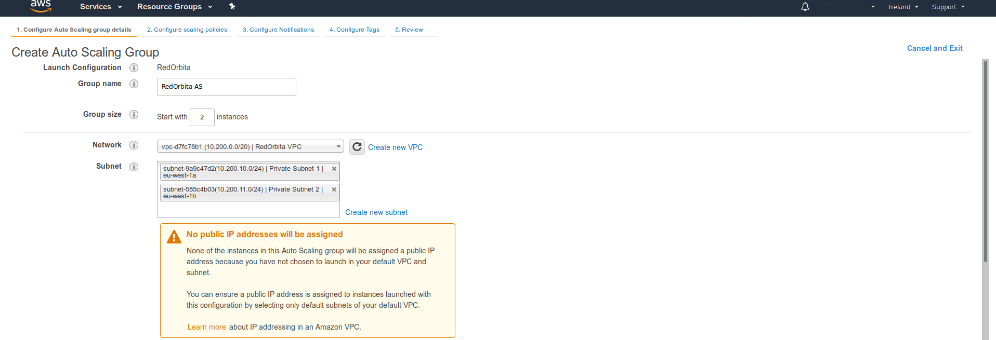
Task: Remove Private Subnet 2 from selection
Action: (x=334, y=189)
